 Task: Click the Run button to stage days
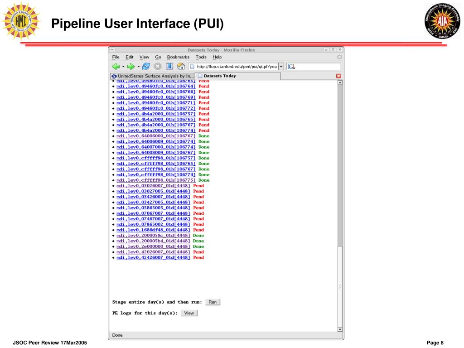tap(213, 302)
